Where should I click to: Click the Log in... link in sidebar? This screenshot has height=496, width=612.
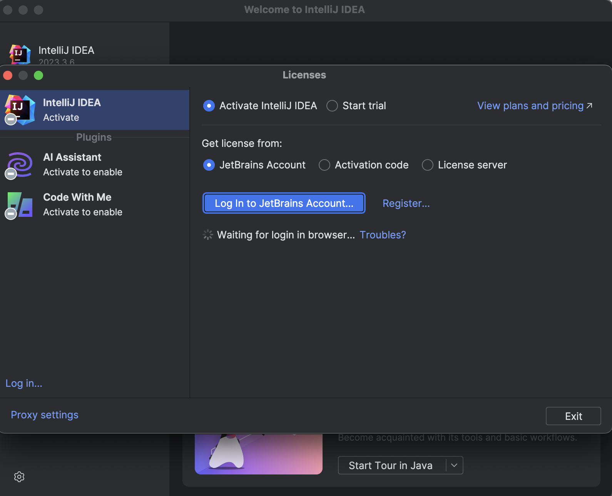[x=24, y=383]
